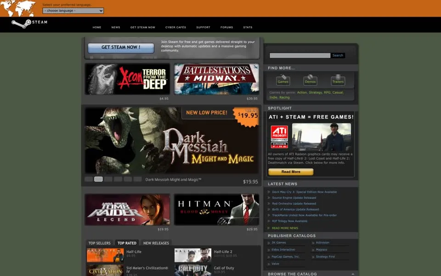Select the Top Rated tab
Screen dimensions: 441x276
(x=127, y=243)
